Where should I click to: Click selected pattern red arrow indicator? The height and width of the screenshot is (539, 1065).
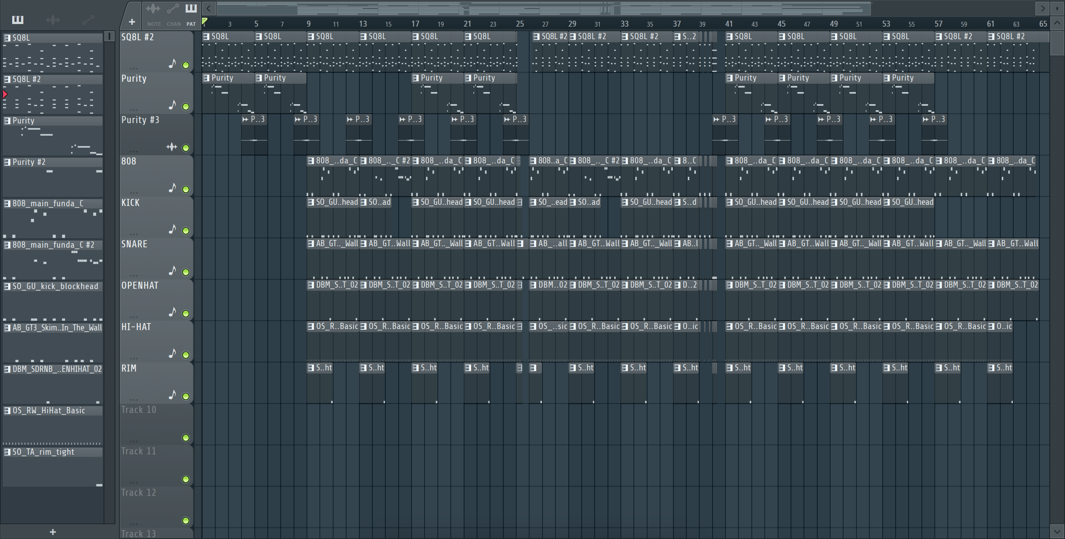click(x=5, y=94)
